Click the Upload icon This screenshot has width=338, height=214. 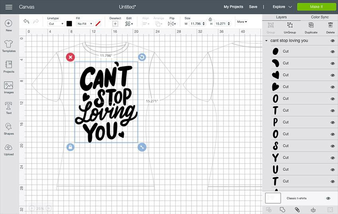9,149
